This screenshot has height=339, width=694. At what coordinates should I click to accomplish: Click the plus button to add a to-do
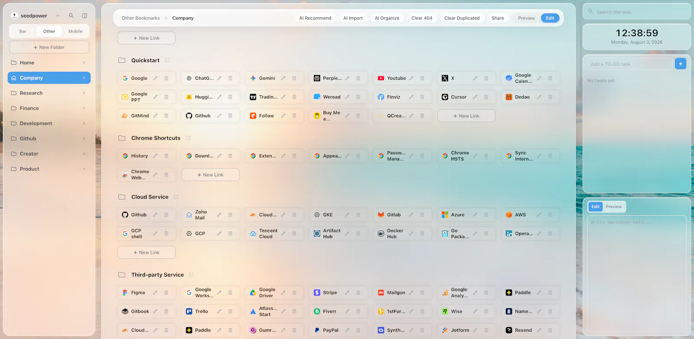681,64
